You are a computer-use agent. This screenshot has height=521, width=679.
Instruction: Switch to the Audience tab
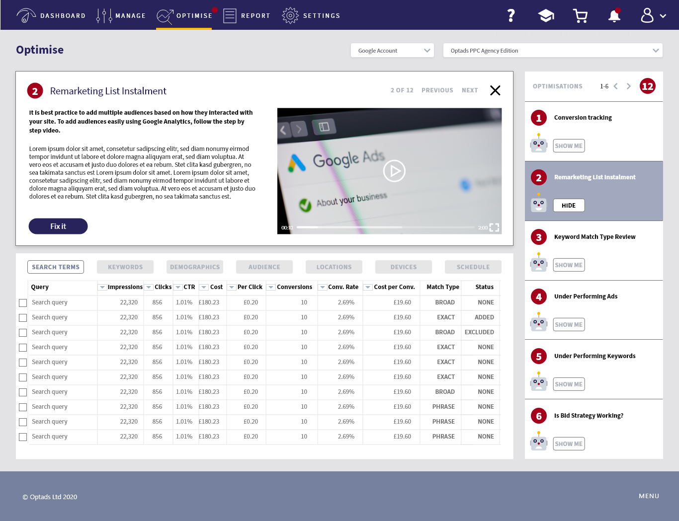point(264,267)
